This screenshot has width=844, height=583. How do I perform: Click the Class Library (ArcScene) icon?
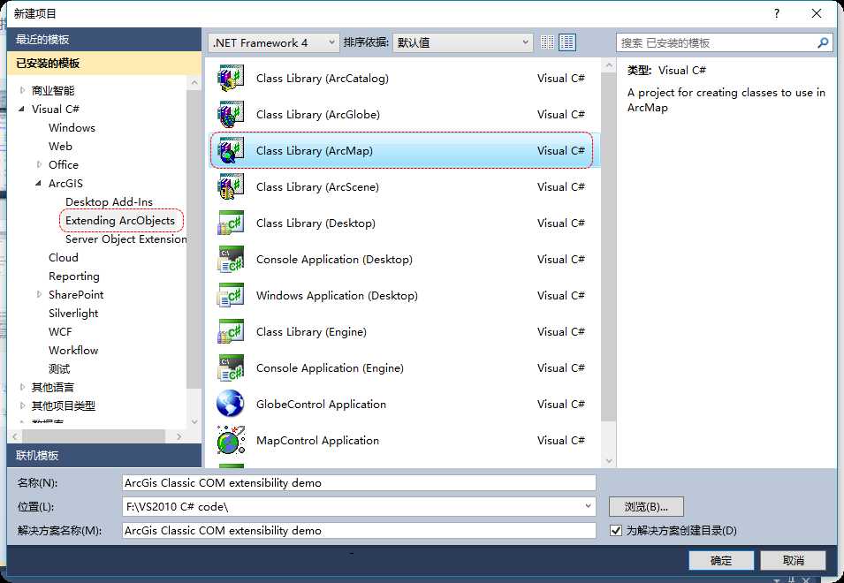coord(231,186)
